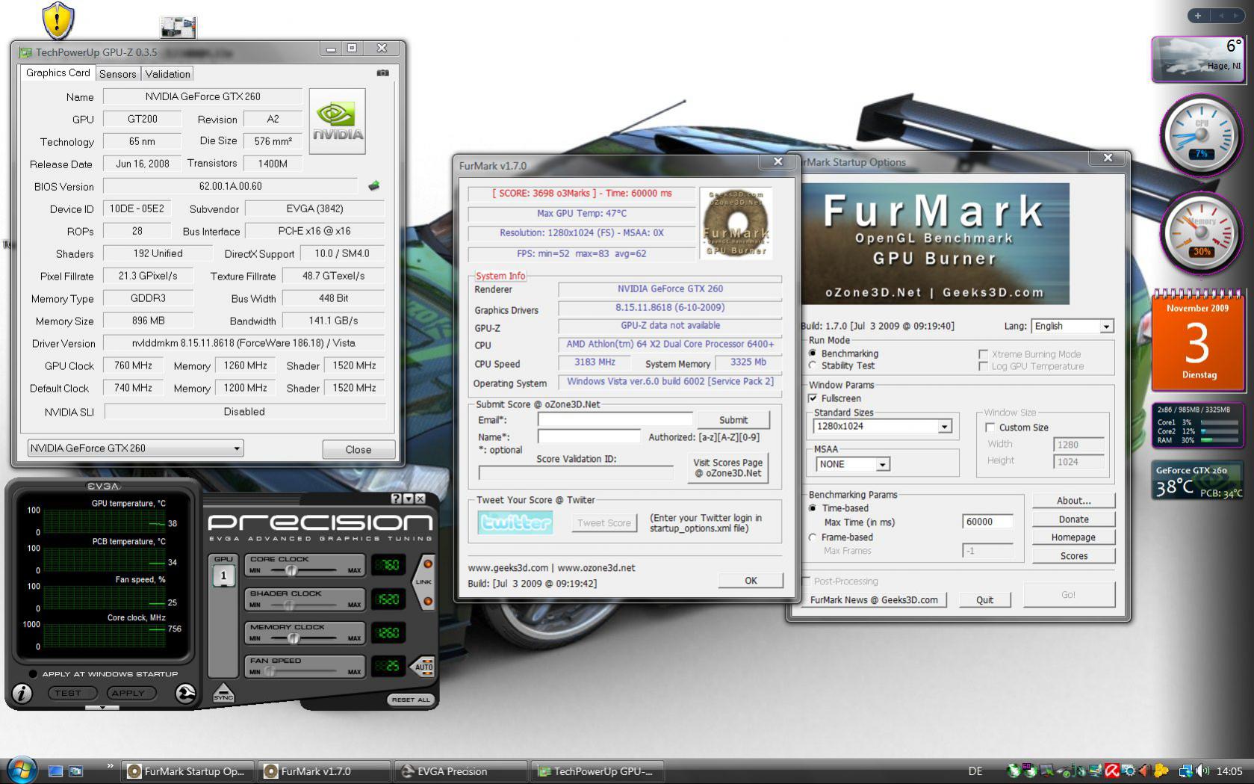The height and width of the screenshot is (784, 1254).
Task: Click the GPU-Z screenshot camera icon
Action: (x=382, y=72)
